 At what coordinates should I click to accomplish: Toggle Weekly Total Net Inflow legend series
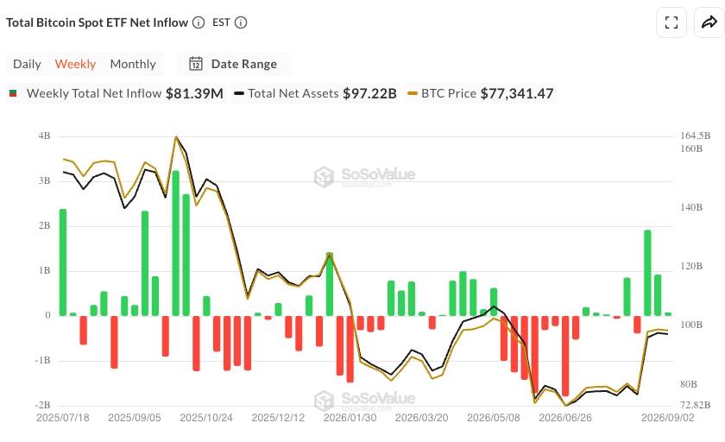116,93
